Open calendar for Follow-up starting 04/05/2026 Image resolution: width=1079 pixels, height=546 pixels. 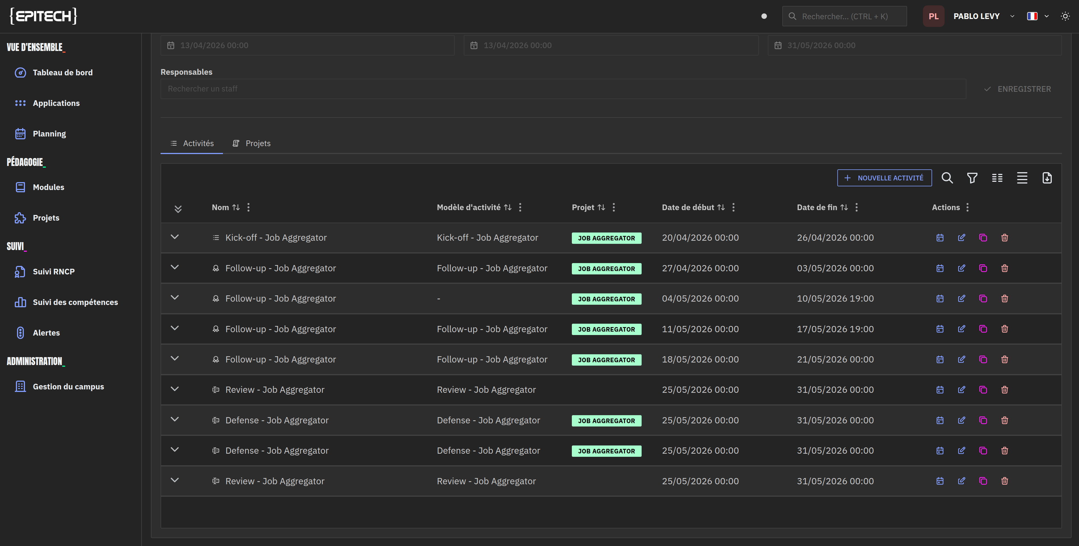[x=940, y=298]
